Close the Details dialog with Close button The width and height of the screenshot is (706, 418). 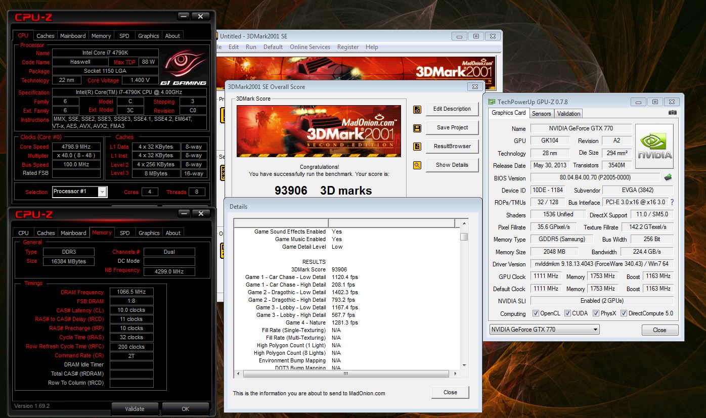[450, 392]
